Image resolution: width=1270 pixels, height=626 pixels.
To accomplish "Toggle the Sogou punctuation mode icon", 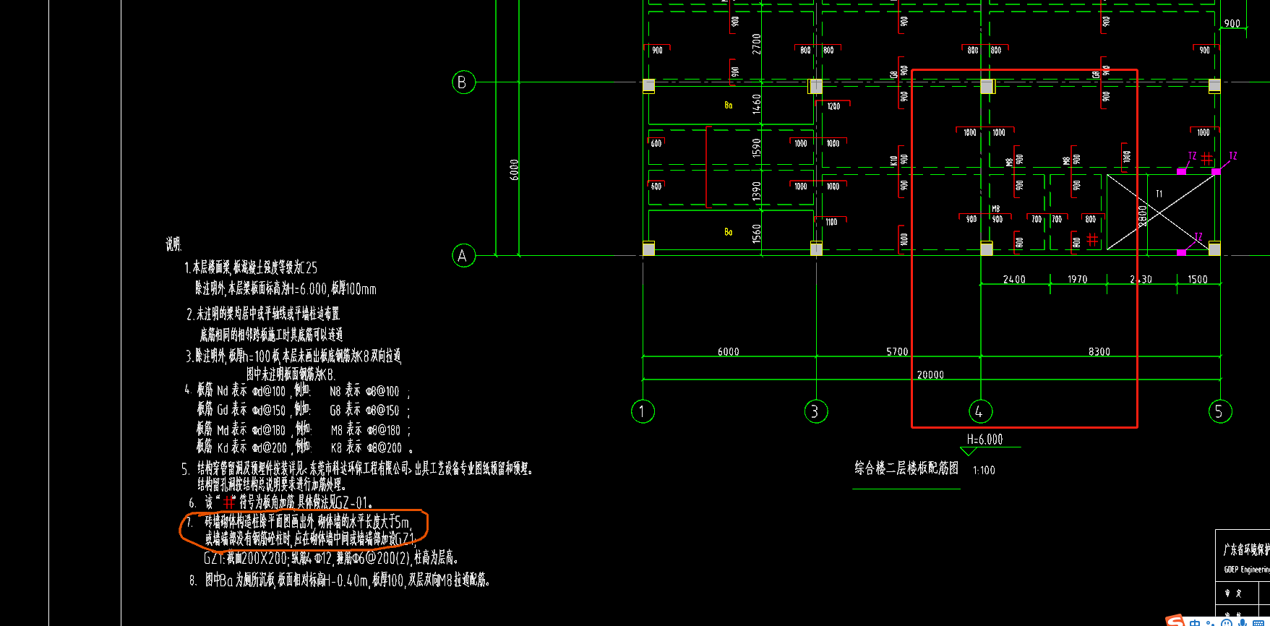I will 1211,623.
